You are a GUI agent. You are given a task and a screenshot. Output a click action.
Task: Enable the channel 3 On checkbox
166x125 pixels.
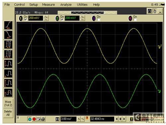99,20
